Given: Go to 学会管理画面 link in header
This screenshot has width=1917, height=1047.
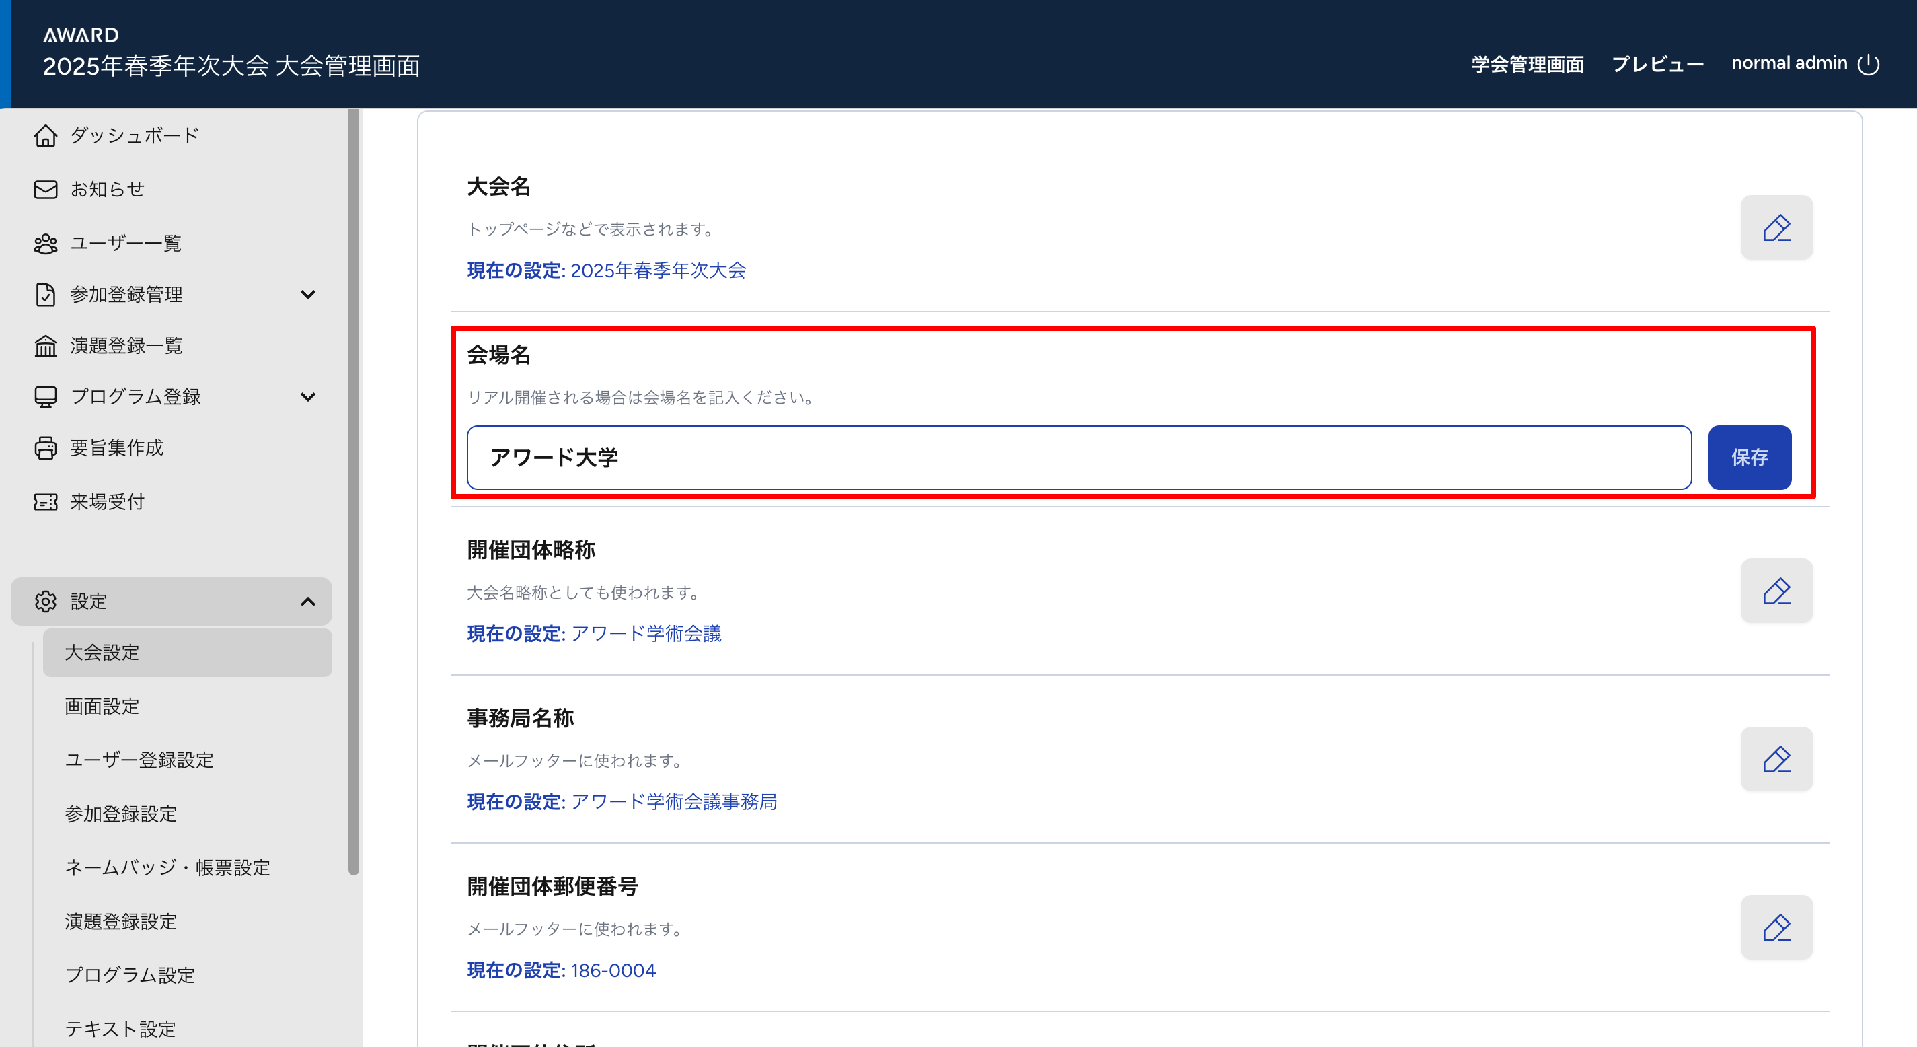Looking at the screenshot, I should [x=1527, y=64].
